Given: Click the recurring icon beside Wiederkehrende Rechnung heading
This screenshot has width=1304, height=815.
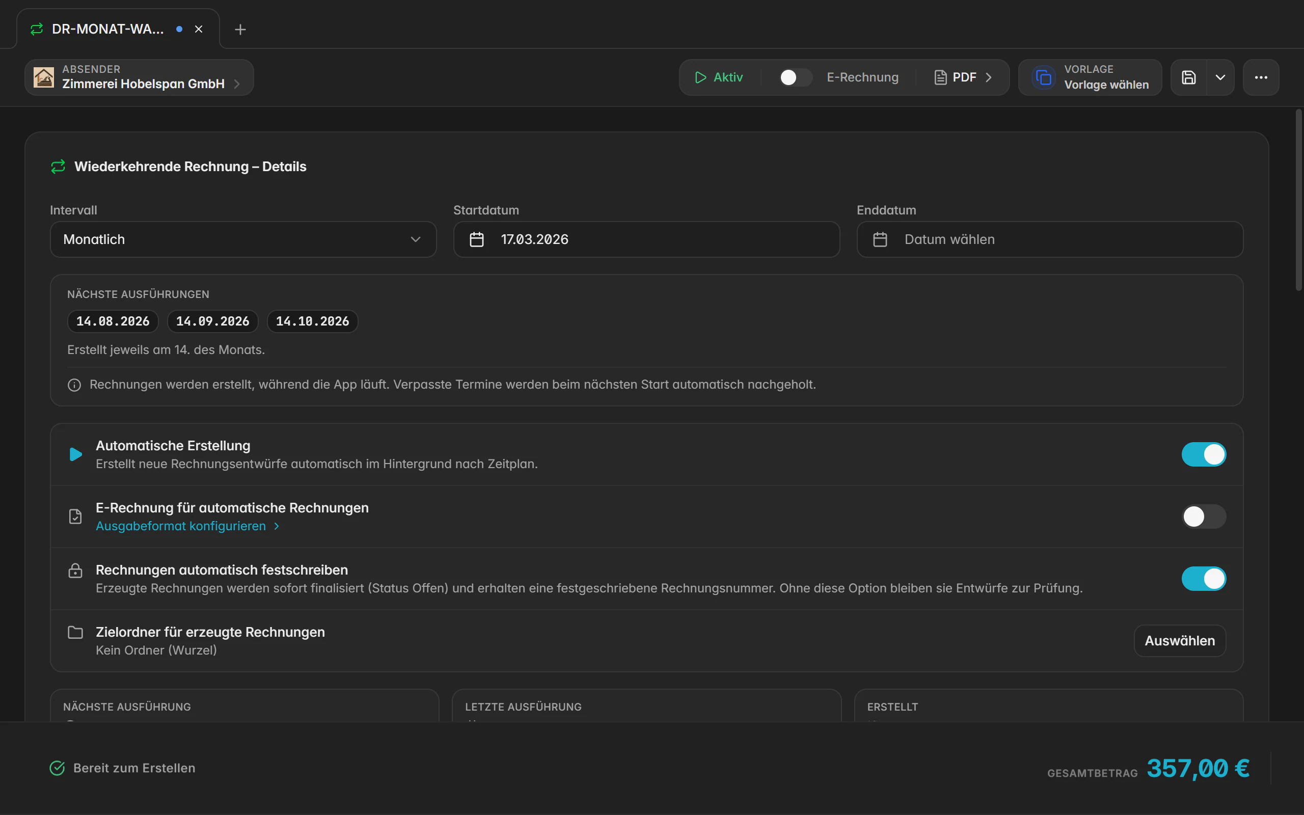Looking at the screenshot, I should [58, 167].
